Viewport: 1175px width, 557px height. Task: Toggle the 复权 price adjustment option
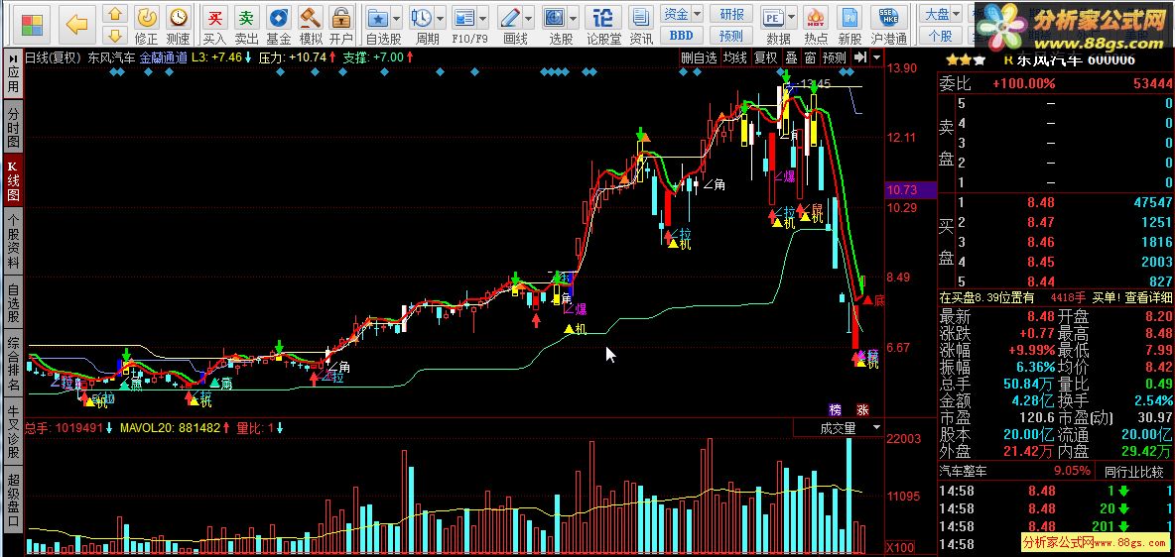pos(766,57)
